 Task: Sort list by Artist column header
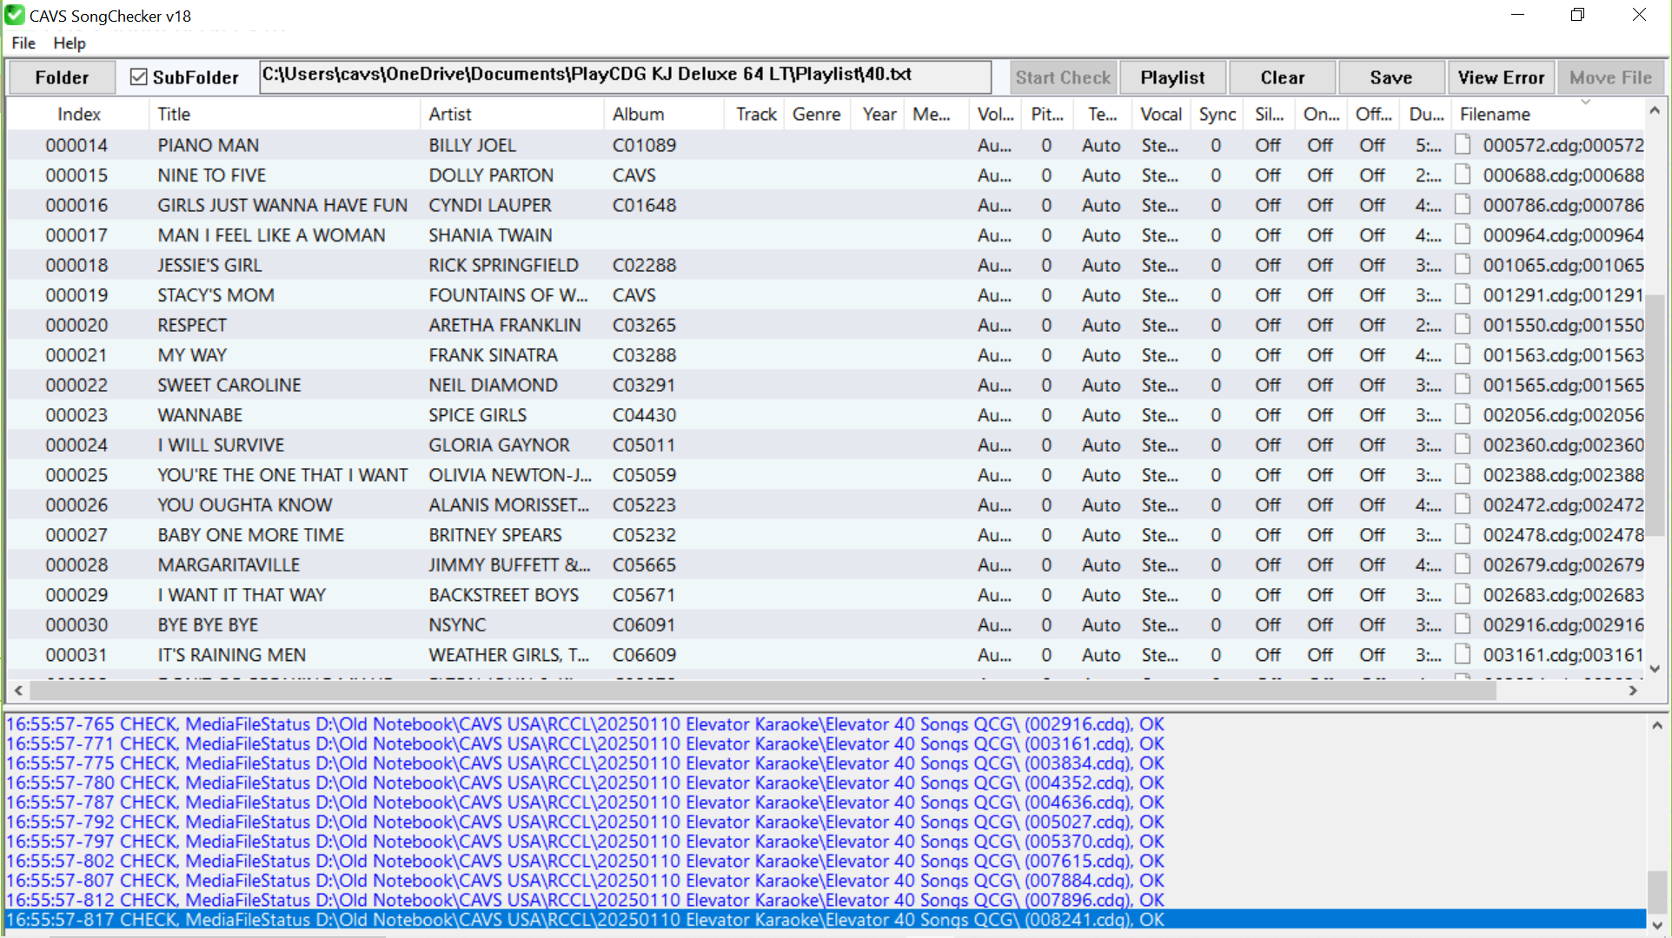[x=450, y=114]
